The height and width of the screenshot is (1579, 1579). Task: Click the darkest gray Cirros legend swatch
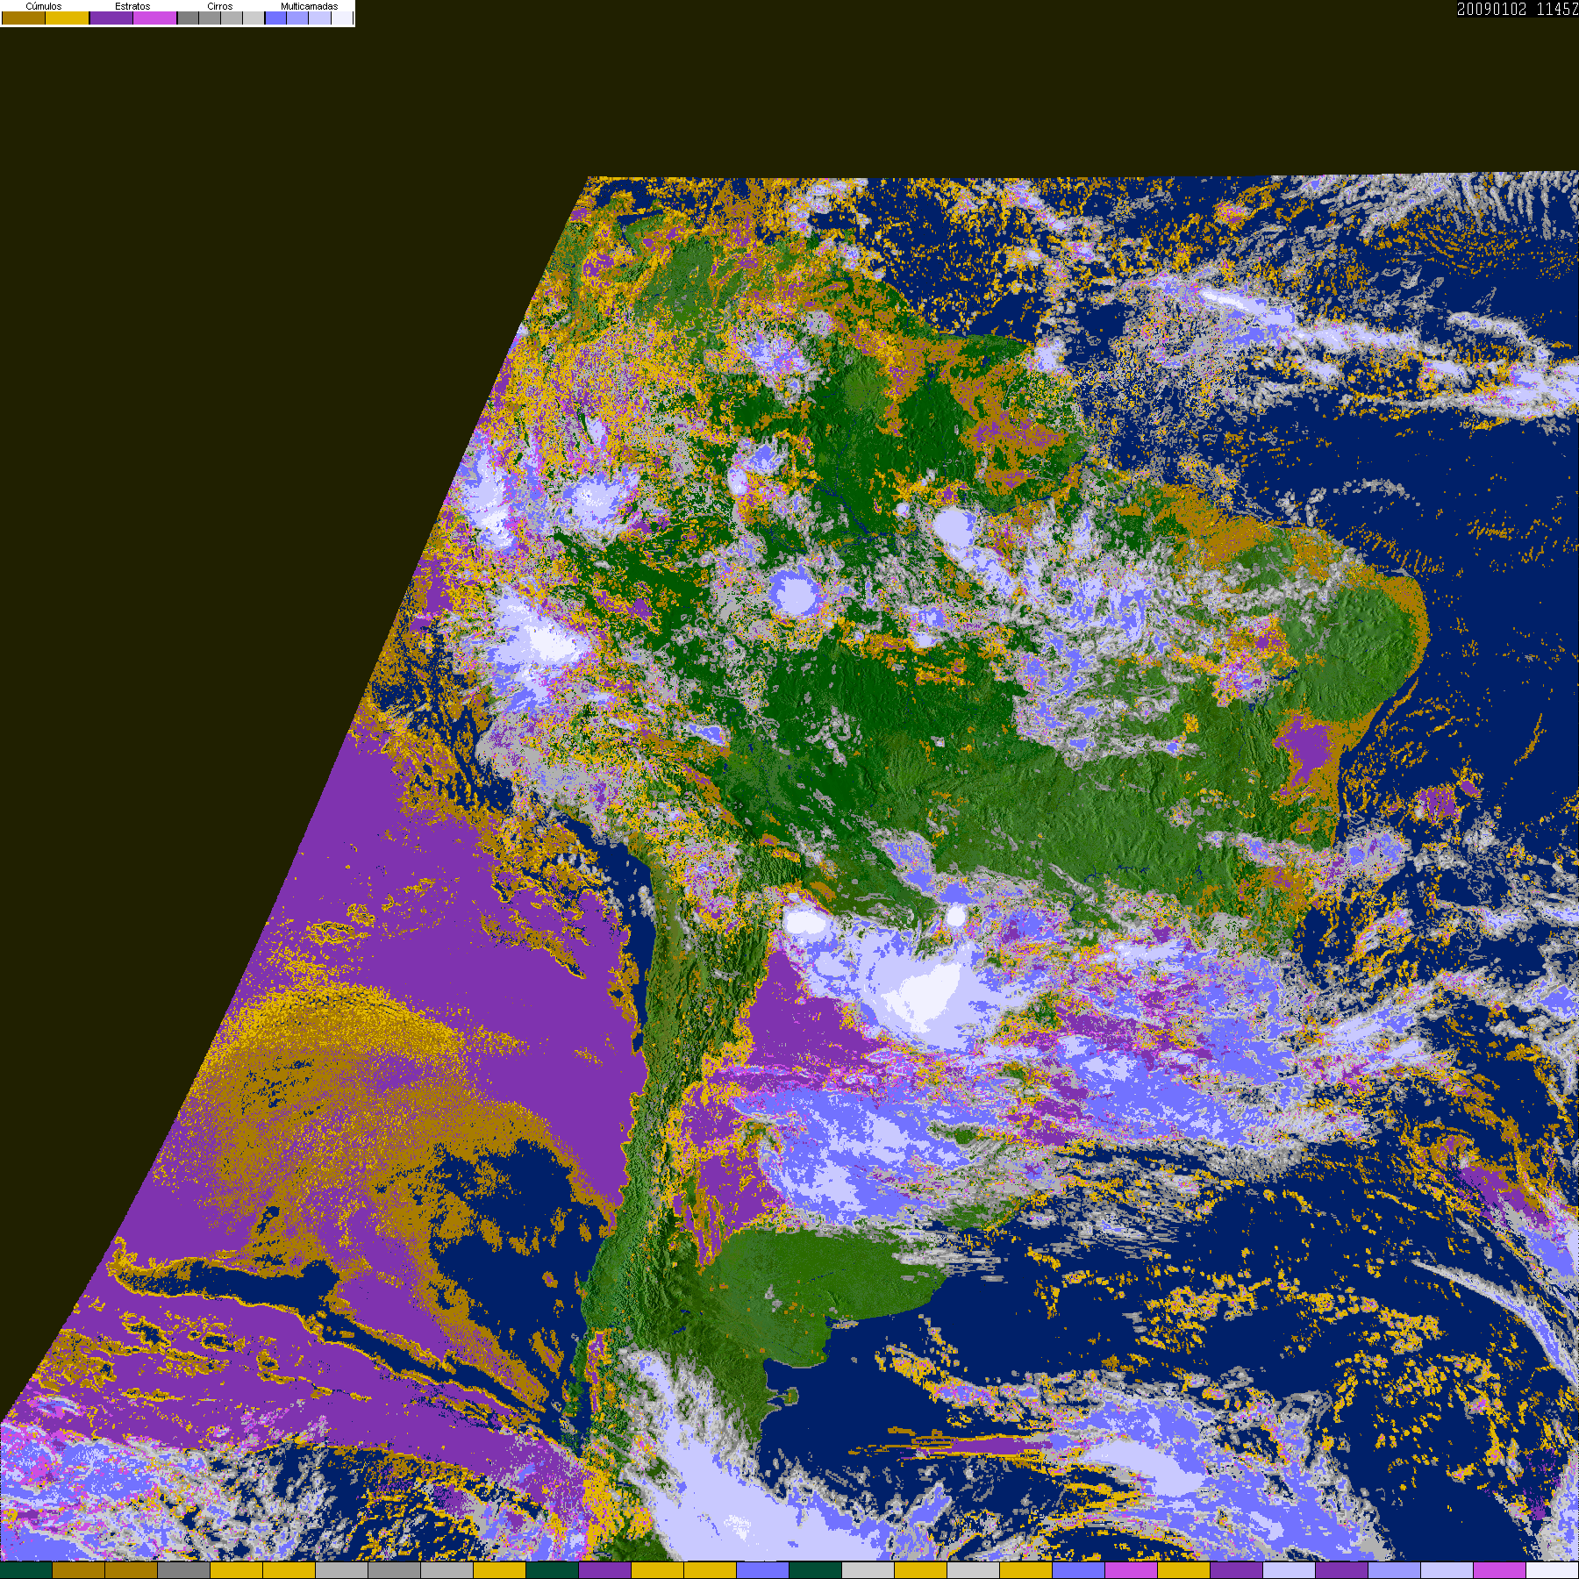[188, 18]
